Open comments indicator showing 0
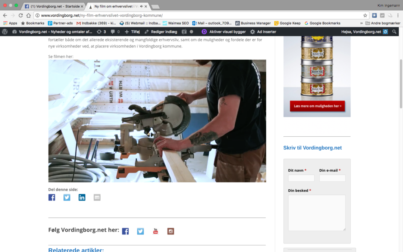403x252 pixels. 115,32
